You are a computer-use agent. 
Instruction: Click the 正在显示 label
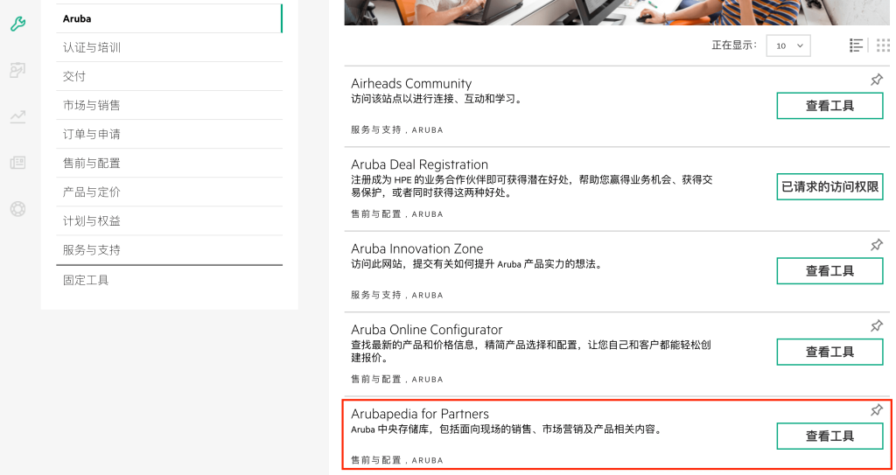[x=734, y=45]
